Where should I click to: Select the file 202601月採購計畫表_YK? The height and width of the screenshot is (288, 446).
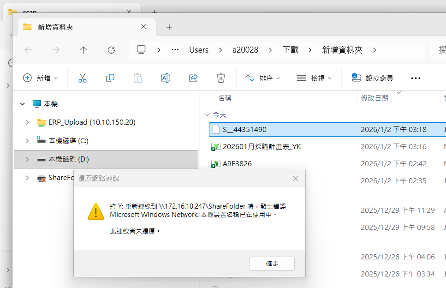(x=262, y=147)
